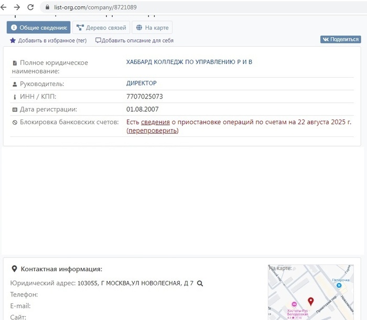Click the location pin icon by Контактная информация
The height and width of the screenshot is (320, 367).
click(14, 269)
